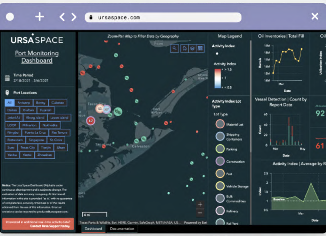Screen dimensions: 326x236
Task: Click the Shipping Containers legend circle
Action: [220, 136]
